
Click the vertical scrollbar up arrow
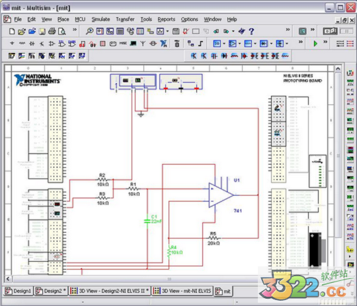pyautogui.click(x=338, y=69)
